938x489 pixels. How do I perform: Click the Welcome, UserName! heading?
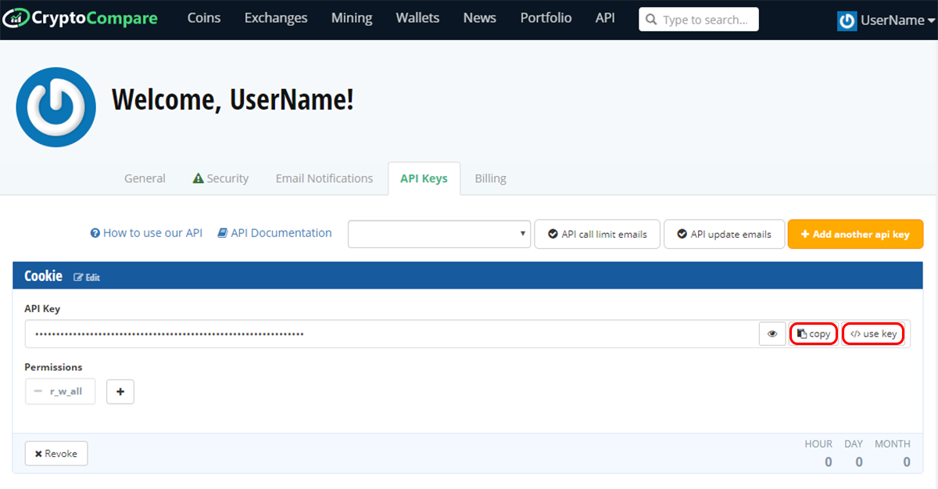click(233, 99)
